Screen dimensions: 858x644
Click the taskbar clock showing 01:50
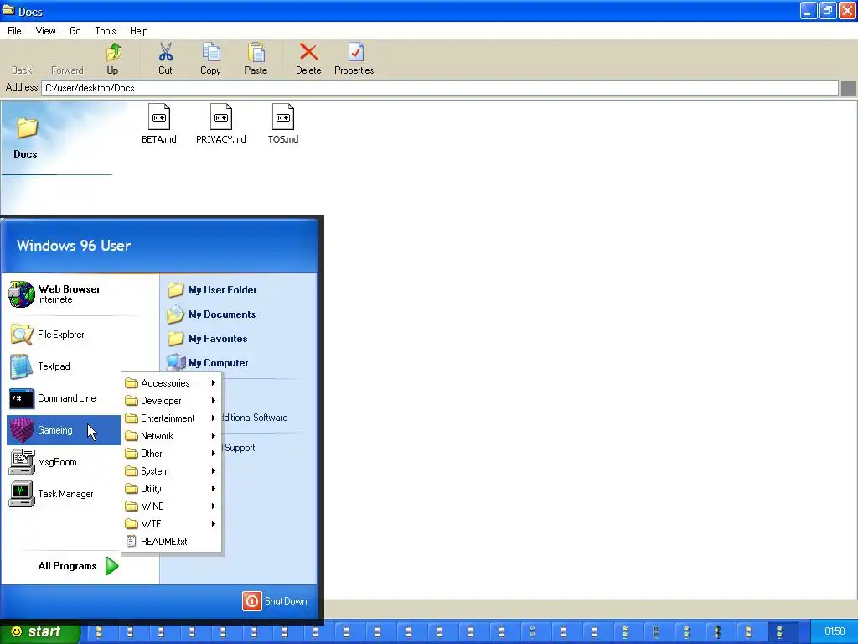[835, 631]
